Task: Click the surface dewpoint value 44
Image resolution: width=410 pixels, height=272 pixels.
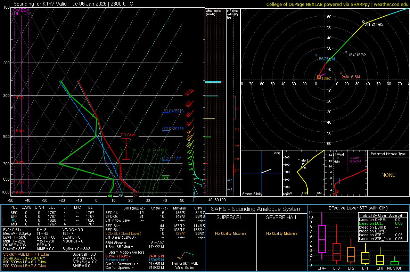Action: pyautogui.click(x=110, y=196)
